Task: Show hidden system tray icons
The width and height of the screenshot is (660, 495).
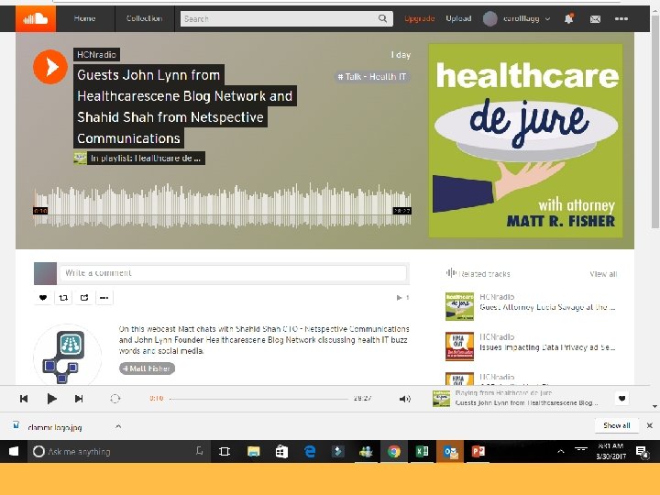Action: click(560, 451)
